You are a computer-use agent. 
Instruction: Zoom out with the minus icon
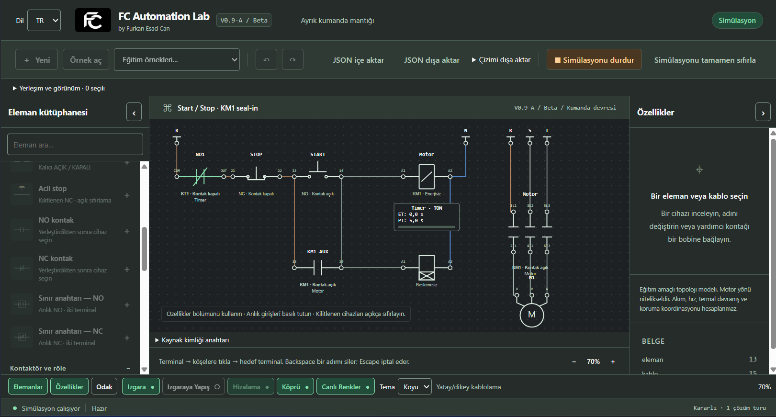[x=574, y=362]
